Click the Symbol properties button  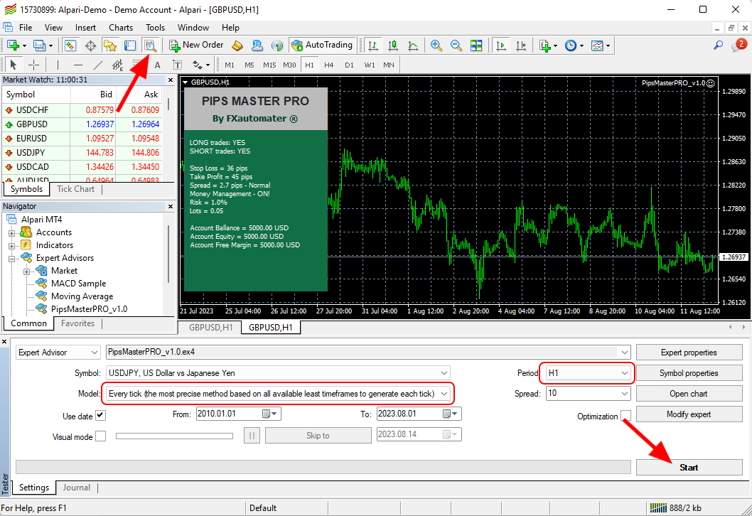click(689, 373)
